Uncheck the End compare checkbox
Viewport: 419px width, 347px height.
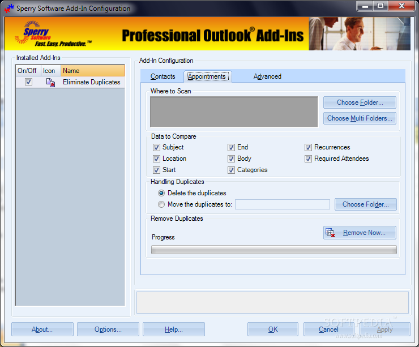pyautogui.click(x=231, y=147)
